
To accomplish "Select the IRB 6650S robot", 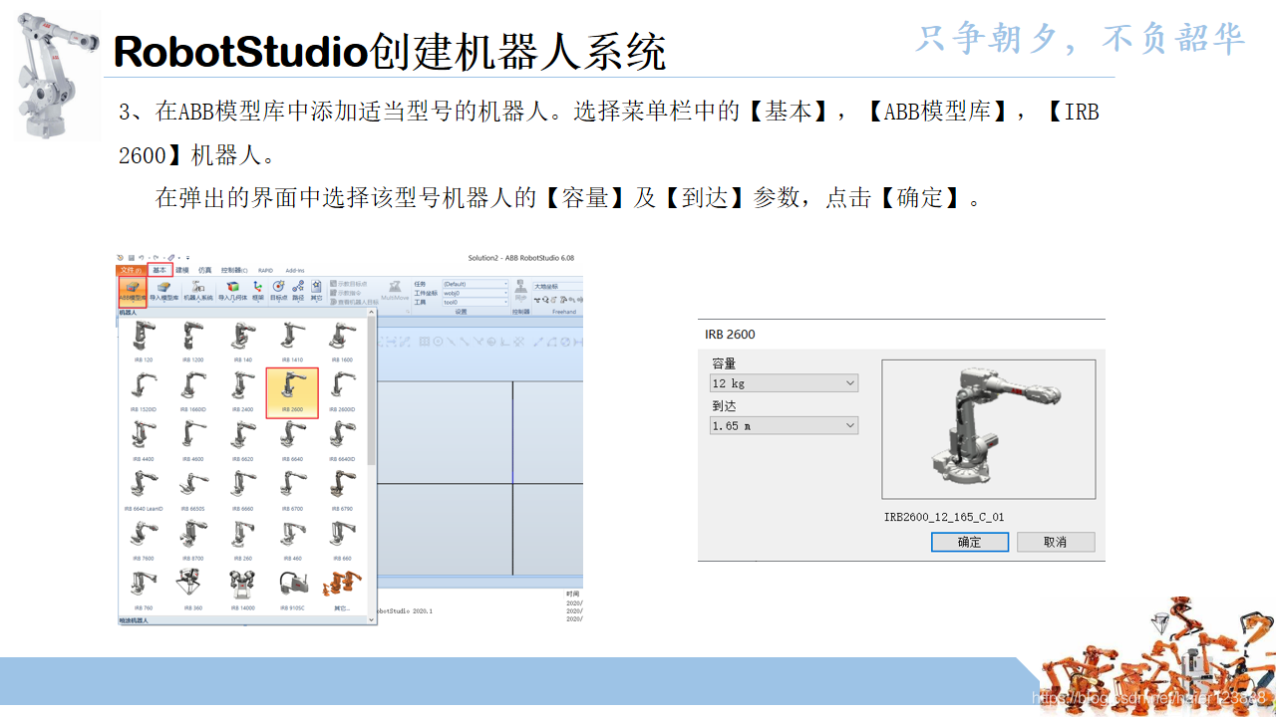I will (192, 491).
